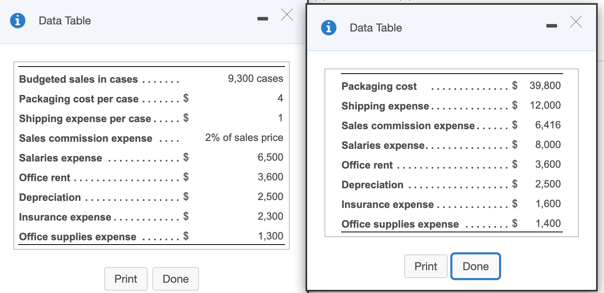Screen dimensions: 604x293
Task: Select the front Data Table title bar
Action: point(375,28)
